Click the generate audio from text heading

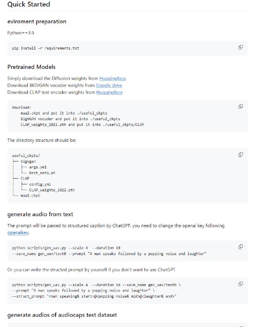pos(40,214)
